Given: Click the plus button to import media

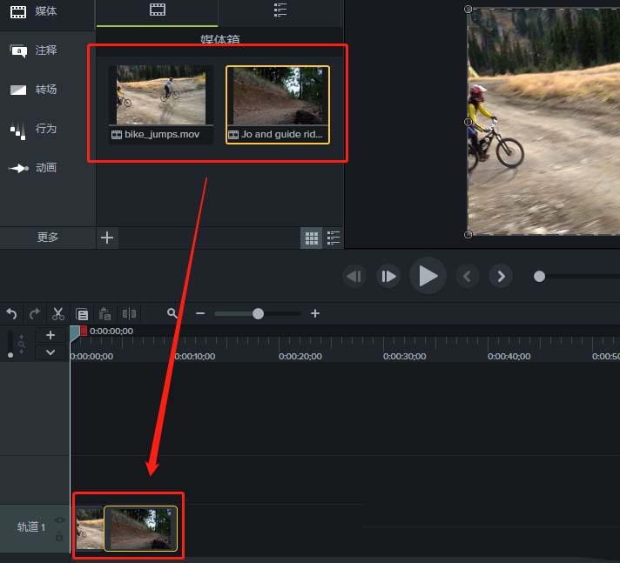Looking at the screenshot, I should (x=107, y=238).
